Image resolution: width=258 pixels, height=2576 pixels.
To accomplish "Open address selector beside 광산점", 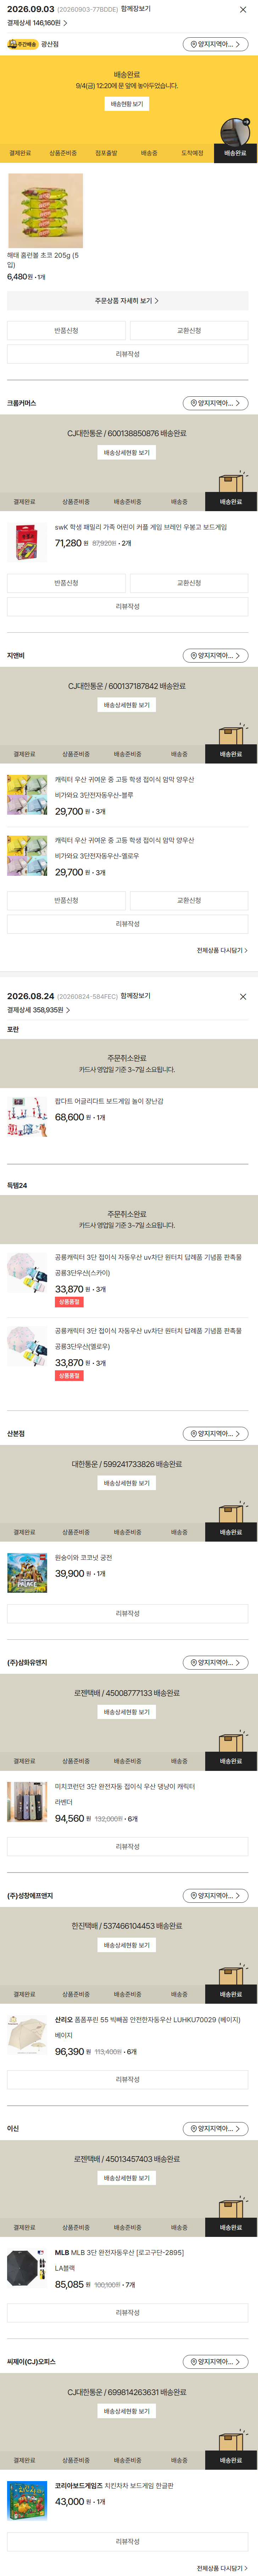I will [215, 44].
